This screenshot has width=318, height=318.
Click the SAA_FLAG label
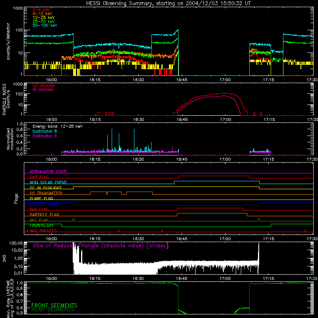[x=39, y=209]
